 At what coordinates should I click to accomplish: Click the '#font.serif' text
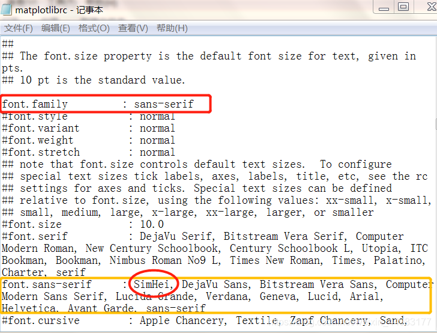pyautogui.click(x=35, y=236)
